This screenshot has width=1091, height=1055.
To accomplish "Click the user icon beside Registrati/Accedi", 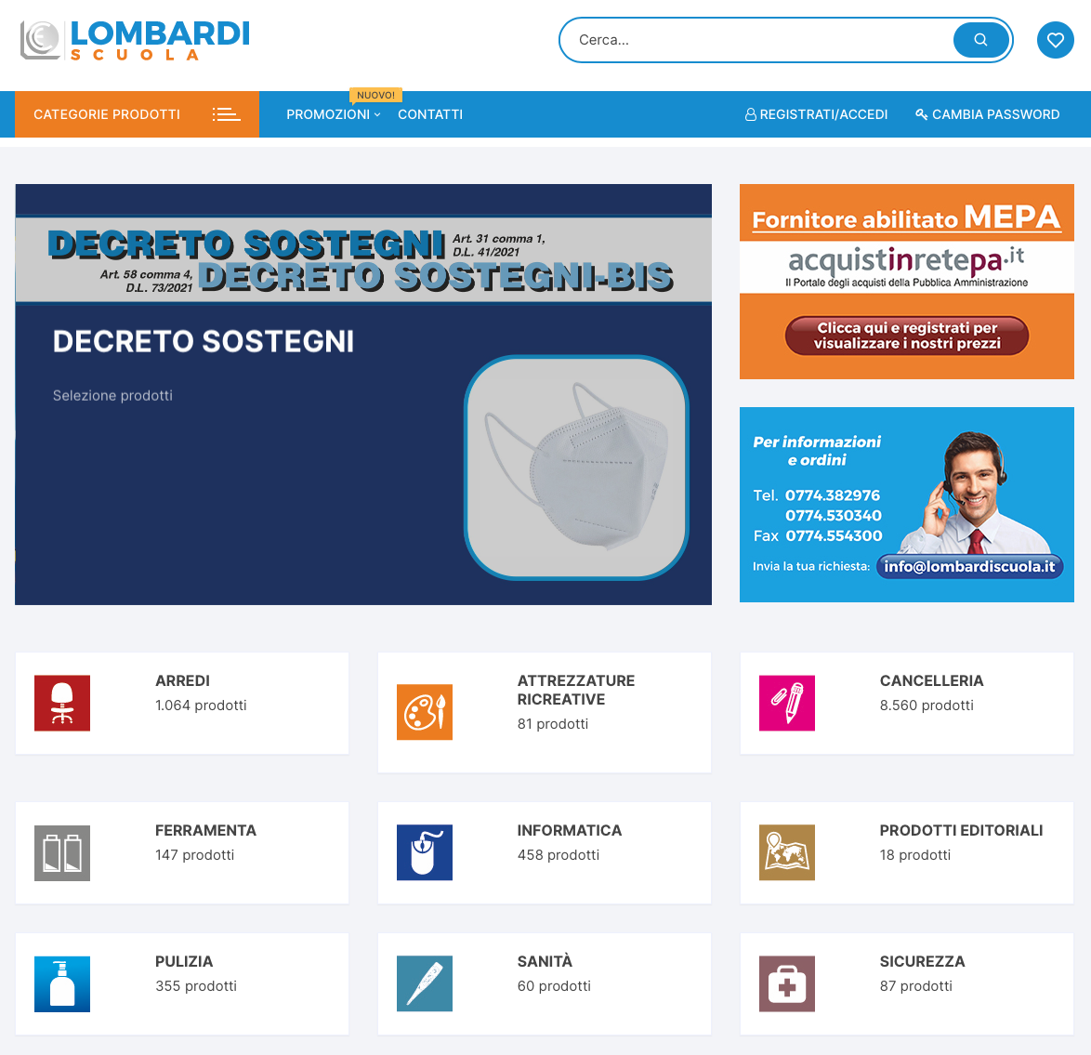I will tap(751, 114).
